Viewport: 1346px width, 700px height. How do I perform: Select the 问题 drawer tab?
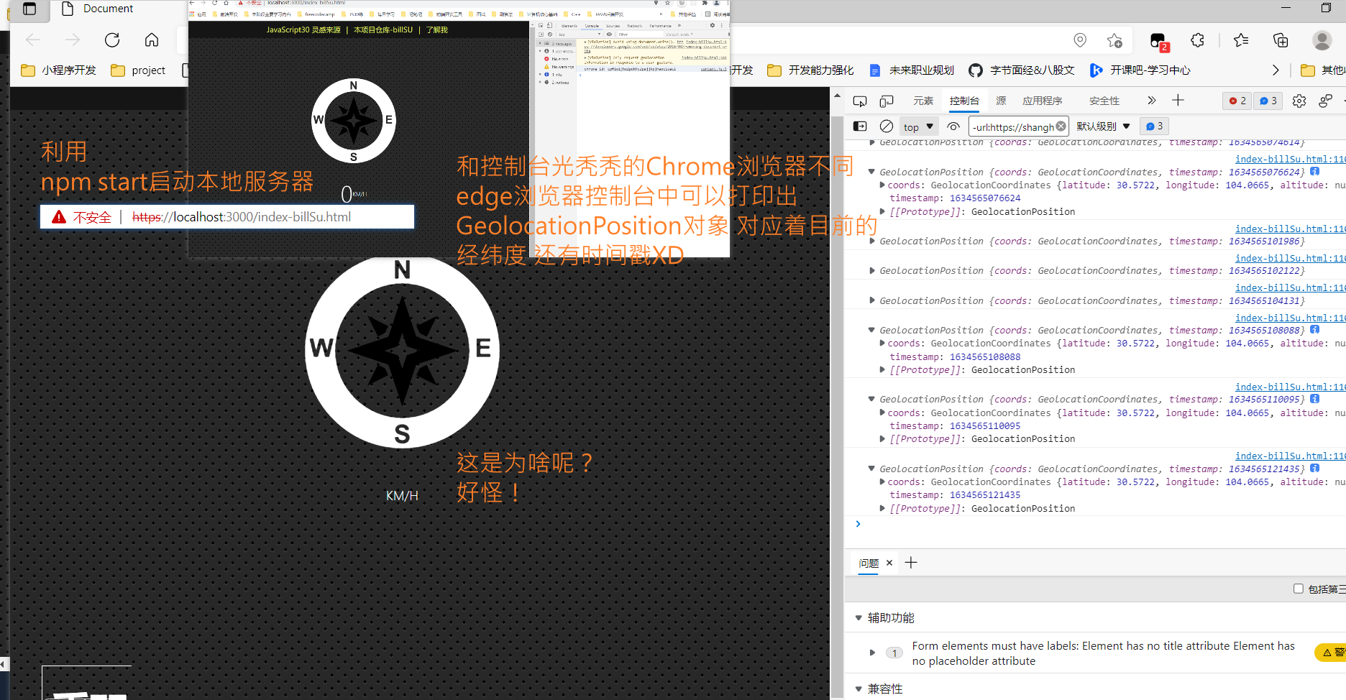click(x=869, y=563)
